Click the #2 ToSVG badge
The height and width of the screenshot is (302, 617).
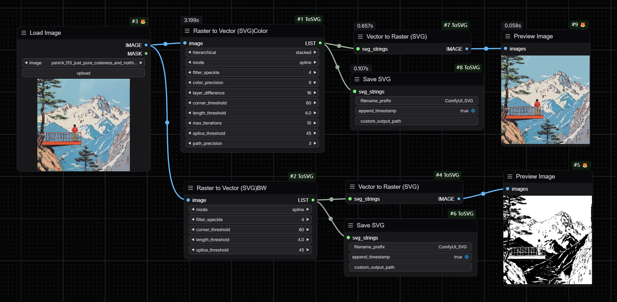[x=302, y=176]
